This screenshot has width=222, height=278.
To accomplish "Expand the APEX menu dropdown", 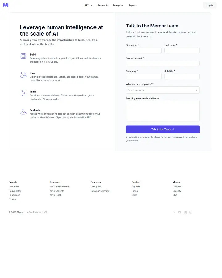I will coord(88,5).
